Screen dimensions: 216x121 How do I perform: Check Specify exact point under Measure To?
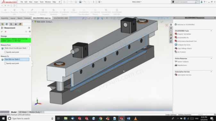[5, 63]
